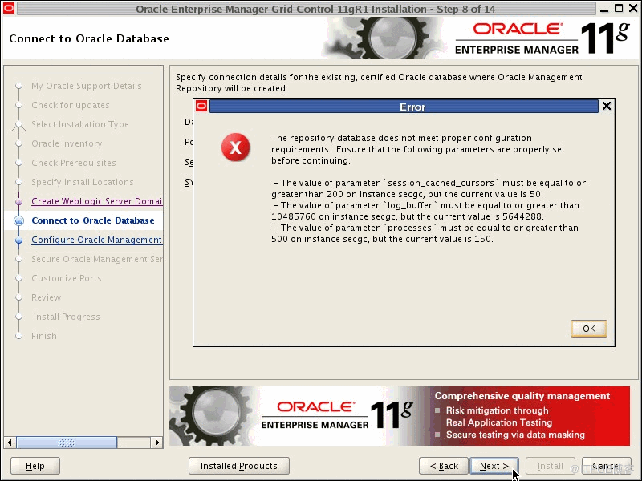
Task: Click Select Installation Type step
Action: click(x=80, y=124)
